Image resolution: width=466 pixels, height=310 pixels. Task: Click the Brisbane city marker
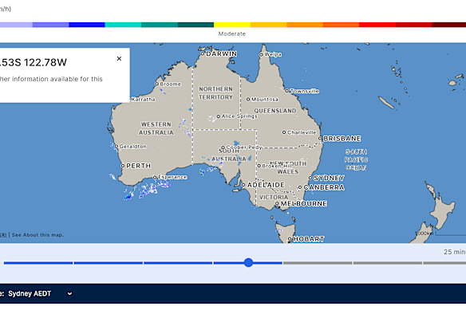(x=320, y=139)
